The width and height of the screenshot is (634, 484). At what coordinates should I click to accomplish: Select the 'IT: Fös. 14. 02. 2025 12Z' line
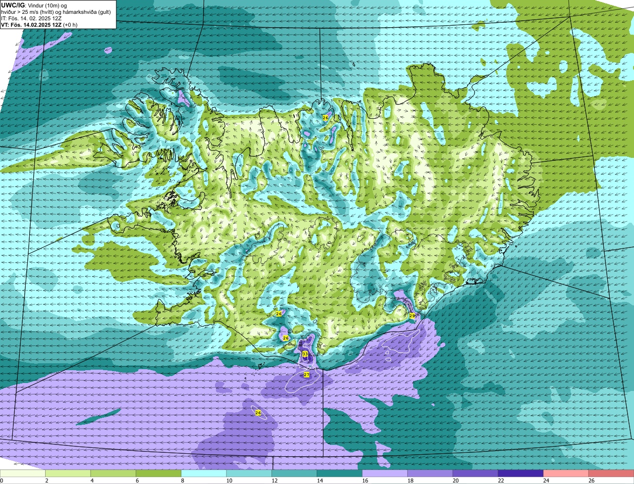click(x=31, y=18)
